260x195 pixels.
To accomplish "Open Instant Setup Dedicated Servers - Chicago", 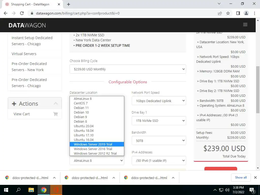I will (x=32, y=41).
